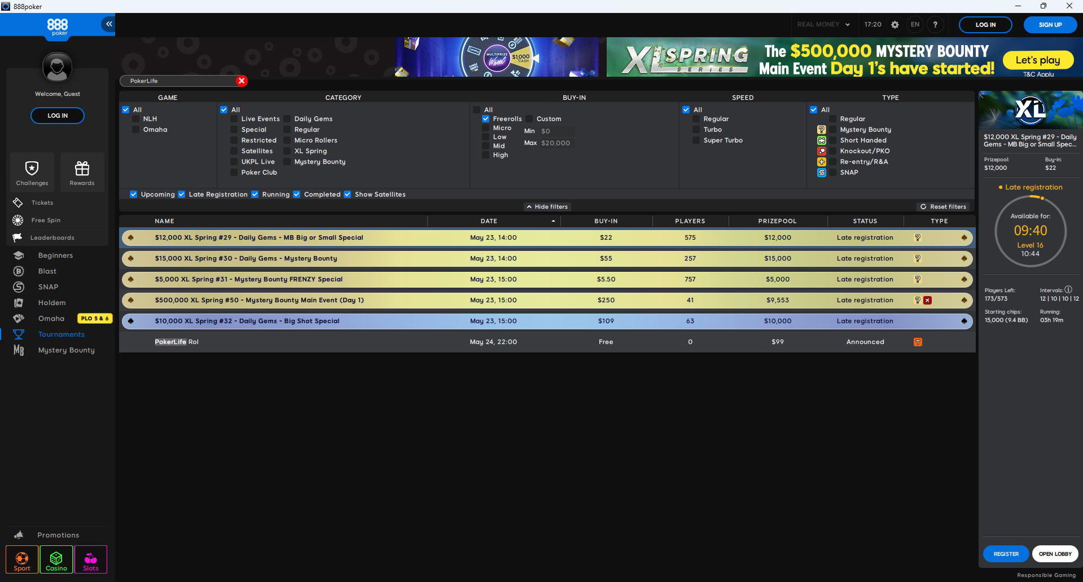This screenshot has width=1083, height=582.
Task: Click the 888poker logo
Action: (x=58, y=27)
